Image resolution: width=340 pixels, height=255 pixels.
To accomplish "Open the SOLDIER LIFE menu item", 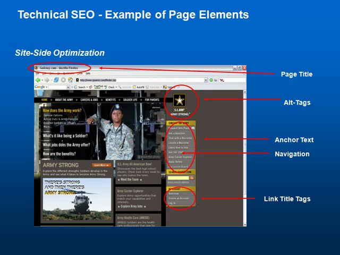I will (132, 99).
